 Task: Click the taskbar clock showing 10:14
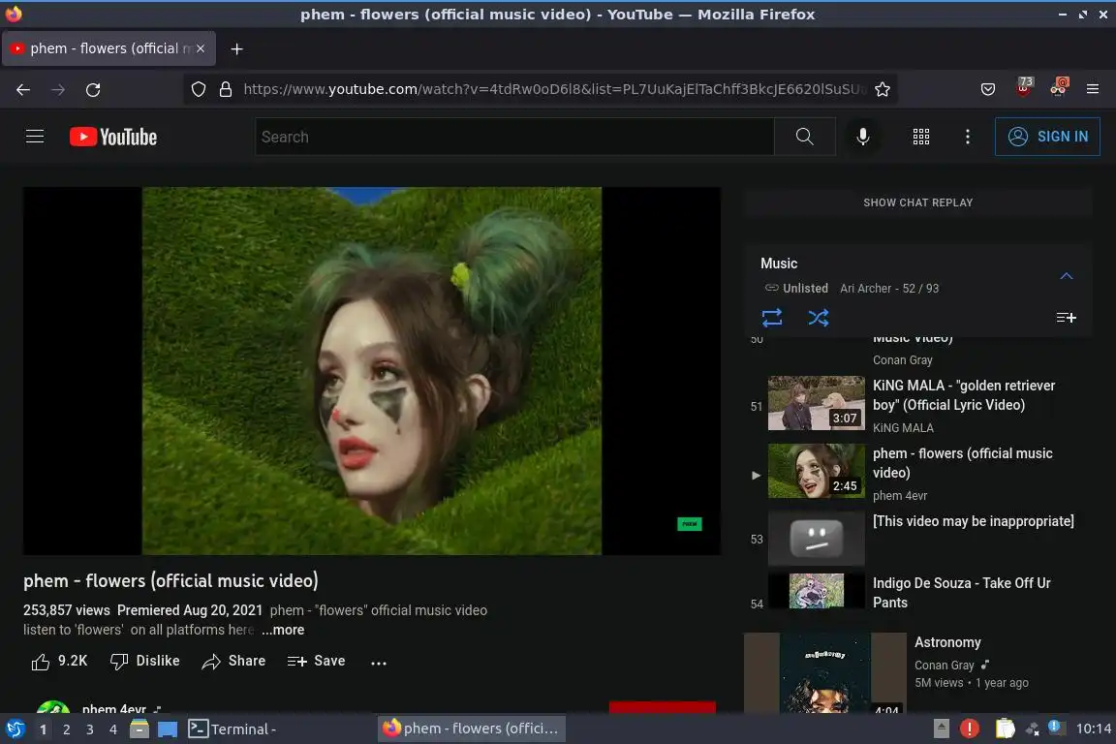click(1093, 728)
